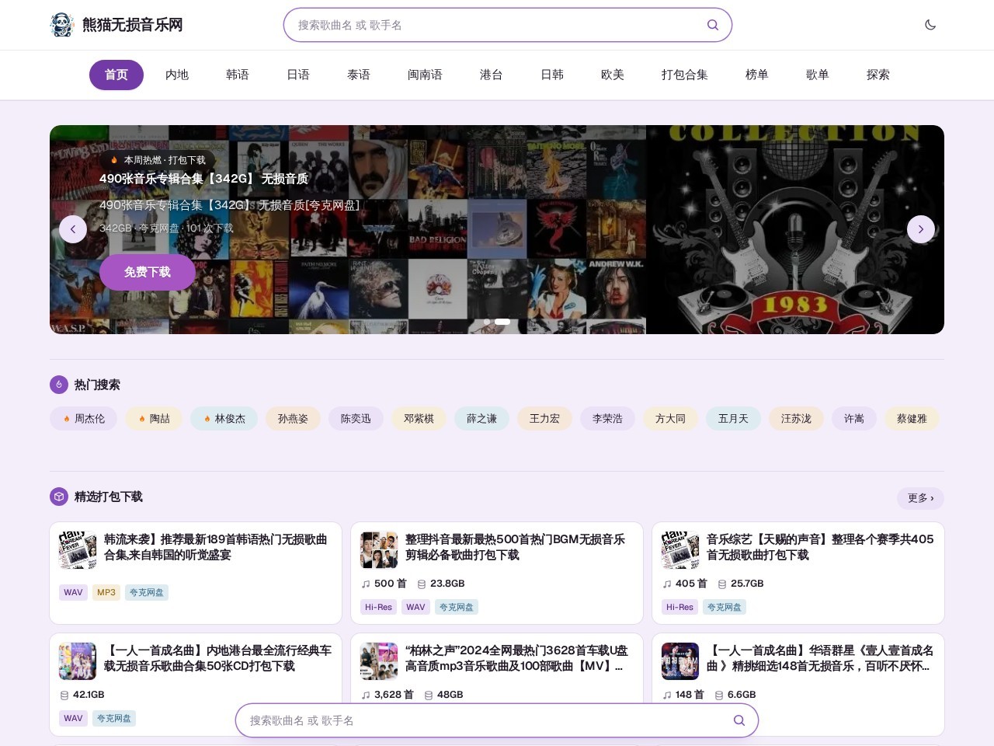
Task: Select the first banner pagination dot
Action: [x=487, y=321]
